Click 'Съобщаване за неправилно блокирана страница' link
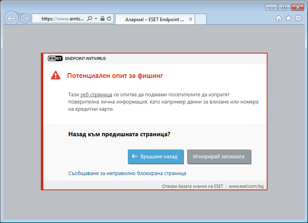The width and height of the screenshot is (308, 223). coord(127,173)
